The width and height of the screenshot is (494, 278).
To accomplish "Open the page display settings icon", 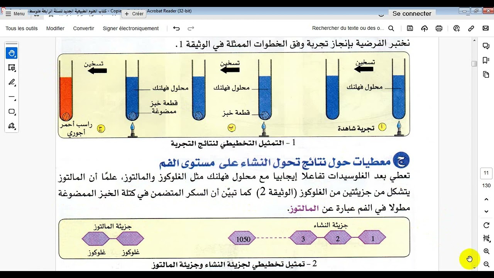I will point(486,238).
